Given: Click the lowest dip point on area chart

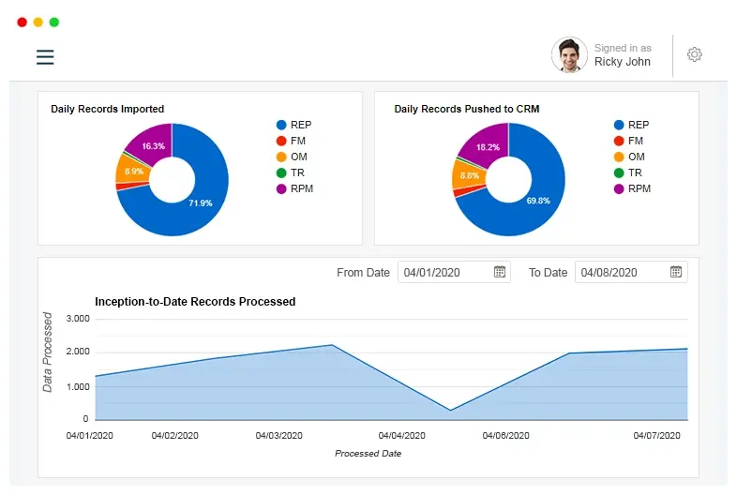Looking at the screenshot, I should coord(450,410).
